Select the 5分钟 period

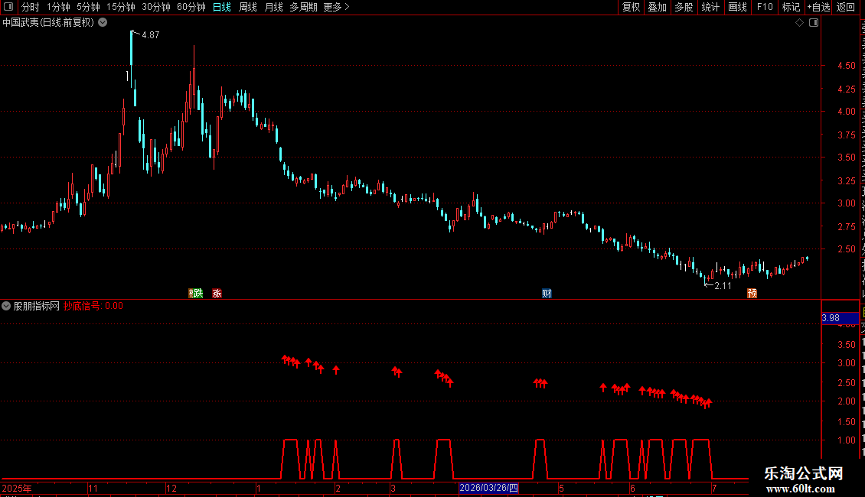(x=88, y=7)
